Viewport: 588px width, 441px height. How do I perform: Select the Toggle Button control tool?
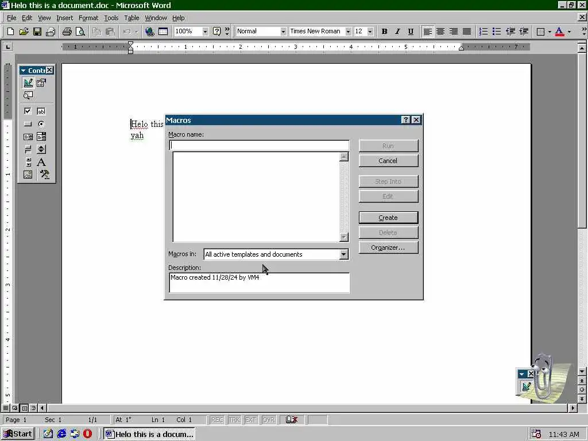coord(28,149)
